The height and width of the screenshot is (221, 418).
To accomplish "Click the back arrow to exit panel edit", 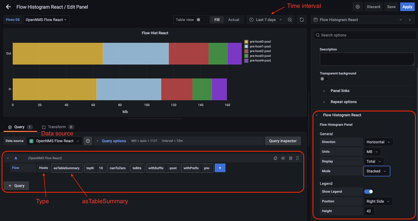I will click(x=8, y=7).
